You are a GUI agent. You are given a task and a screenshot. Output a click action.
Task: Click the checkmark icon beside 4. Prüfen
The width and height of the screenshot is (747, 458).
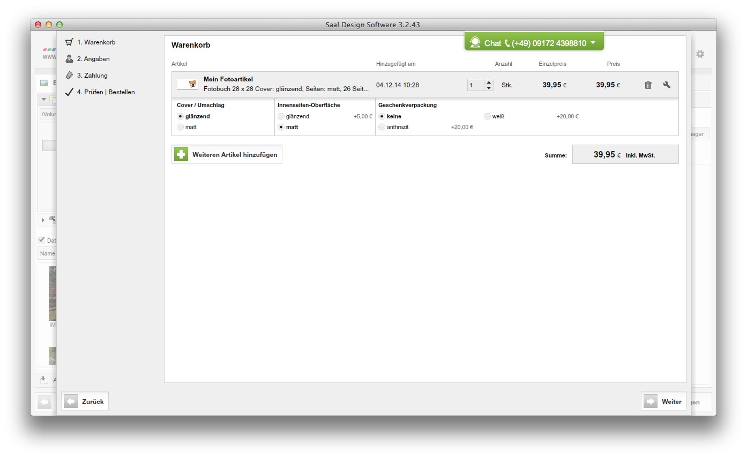coord(69,92)
